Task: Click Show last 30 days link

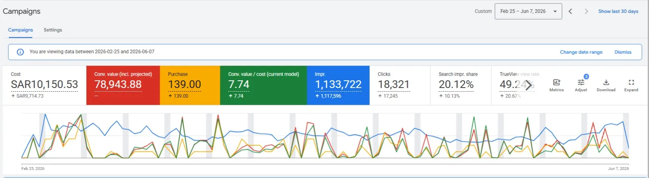Action: click(x=618, y=11)
